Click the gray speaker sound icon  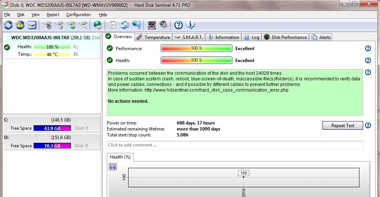coord(164,25)
